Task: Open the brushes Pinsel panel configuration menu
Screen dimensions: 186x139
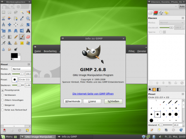Action: (x=183, y=94)
